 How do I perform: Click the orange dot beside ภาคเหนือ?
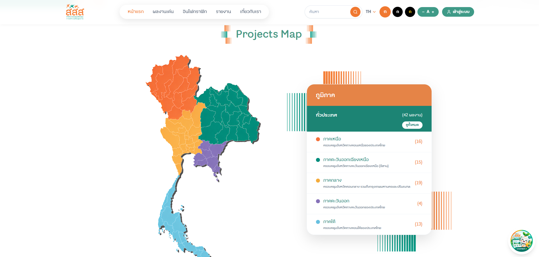tap(318, 139)
